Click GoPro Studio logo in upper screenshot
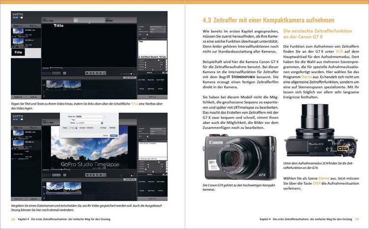The width and height of the screenshot is (369, 229). tap(18, 16)
